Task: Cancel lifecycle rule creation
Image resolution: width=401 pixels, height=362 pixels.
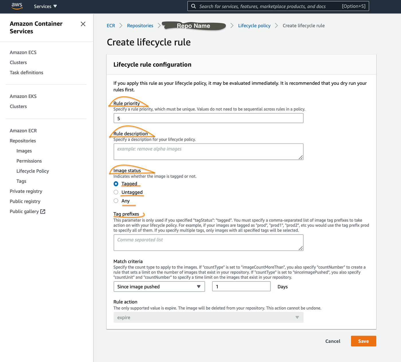Action: click(x=332, y=341)
